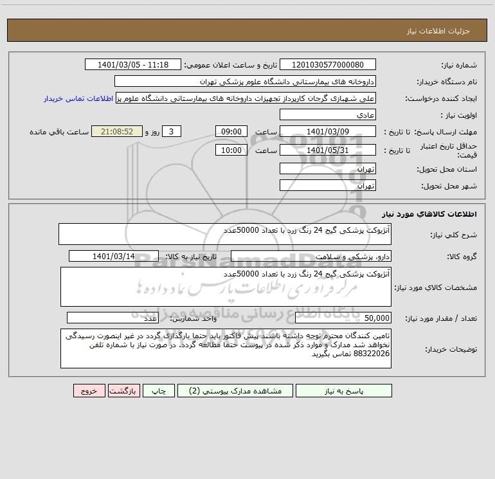Click the چاپ print button
This screenshot has width=495, height=479.
159,391
